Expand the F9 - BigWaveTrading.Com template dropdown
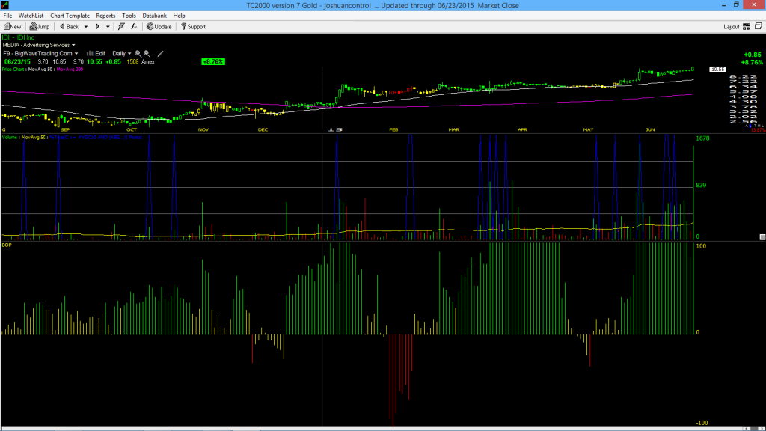This screenshot has height=431, width=766. [x=40, y=54]
